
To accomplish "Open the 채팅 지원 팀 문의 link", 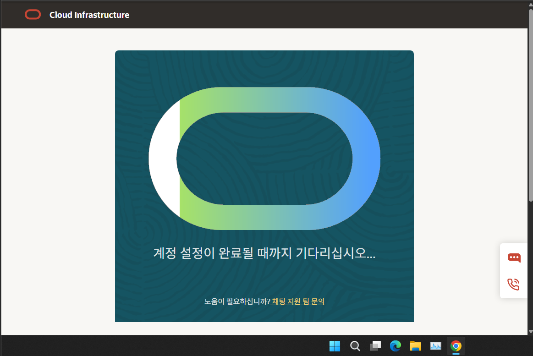I will pyautogui.click(x=298, y=301).
